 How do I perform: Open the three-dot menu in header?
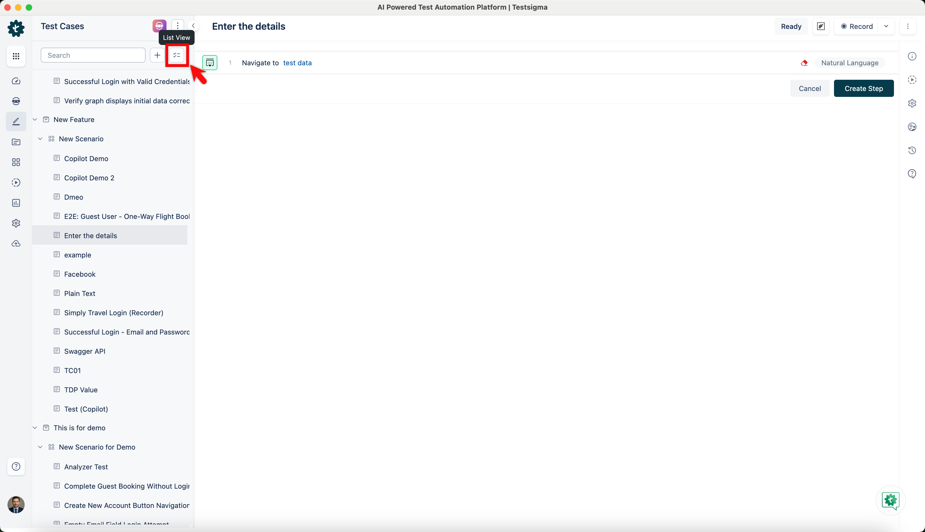coord(909,26)
